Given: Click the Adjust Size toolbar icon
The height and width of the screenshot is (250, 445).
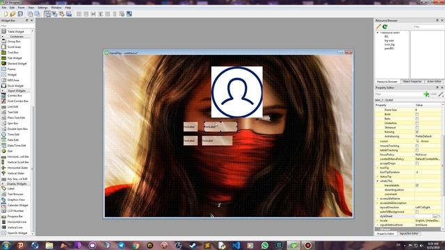Looking at the screenshot, I should tap(129, 14).
